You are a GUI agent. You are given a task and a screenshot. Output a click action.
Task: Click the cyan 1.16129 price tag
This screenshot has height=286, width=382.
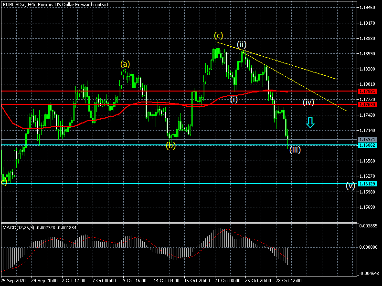point(367,184)
